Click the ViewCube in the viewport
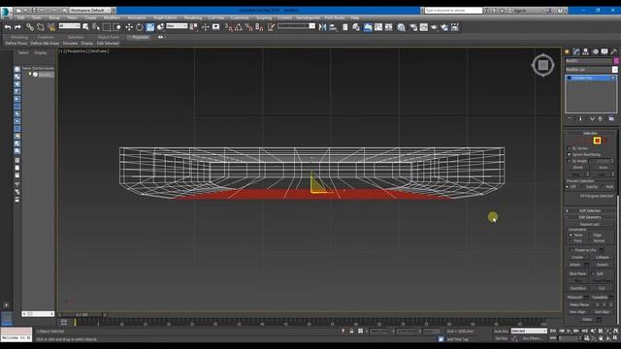Image resolution: width=621 pixels, height=349 pixels. (543, 65)
